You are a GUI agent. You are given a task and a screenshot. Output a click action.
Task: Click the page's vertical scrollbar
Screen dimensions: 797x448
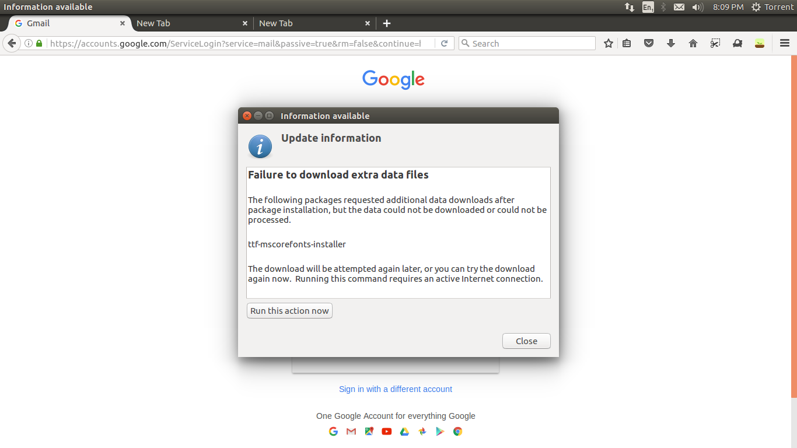coord(793,226)
